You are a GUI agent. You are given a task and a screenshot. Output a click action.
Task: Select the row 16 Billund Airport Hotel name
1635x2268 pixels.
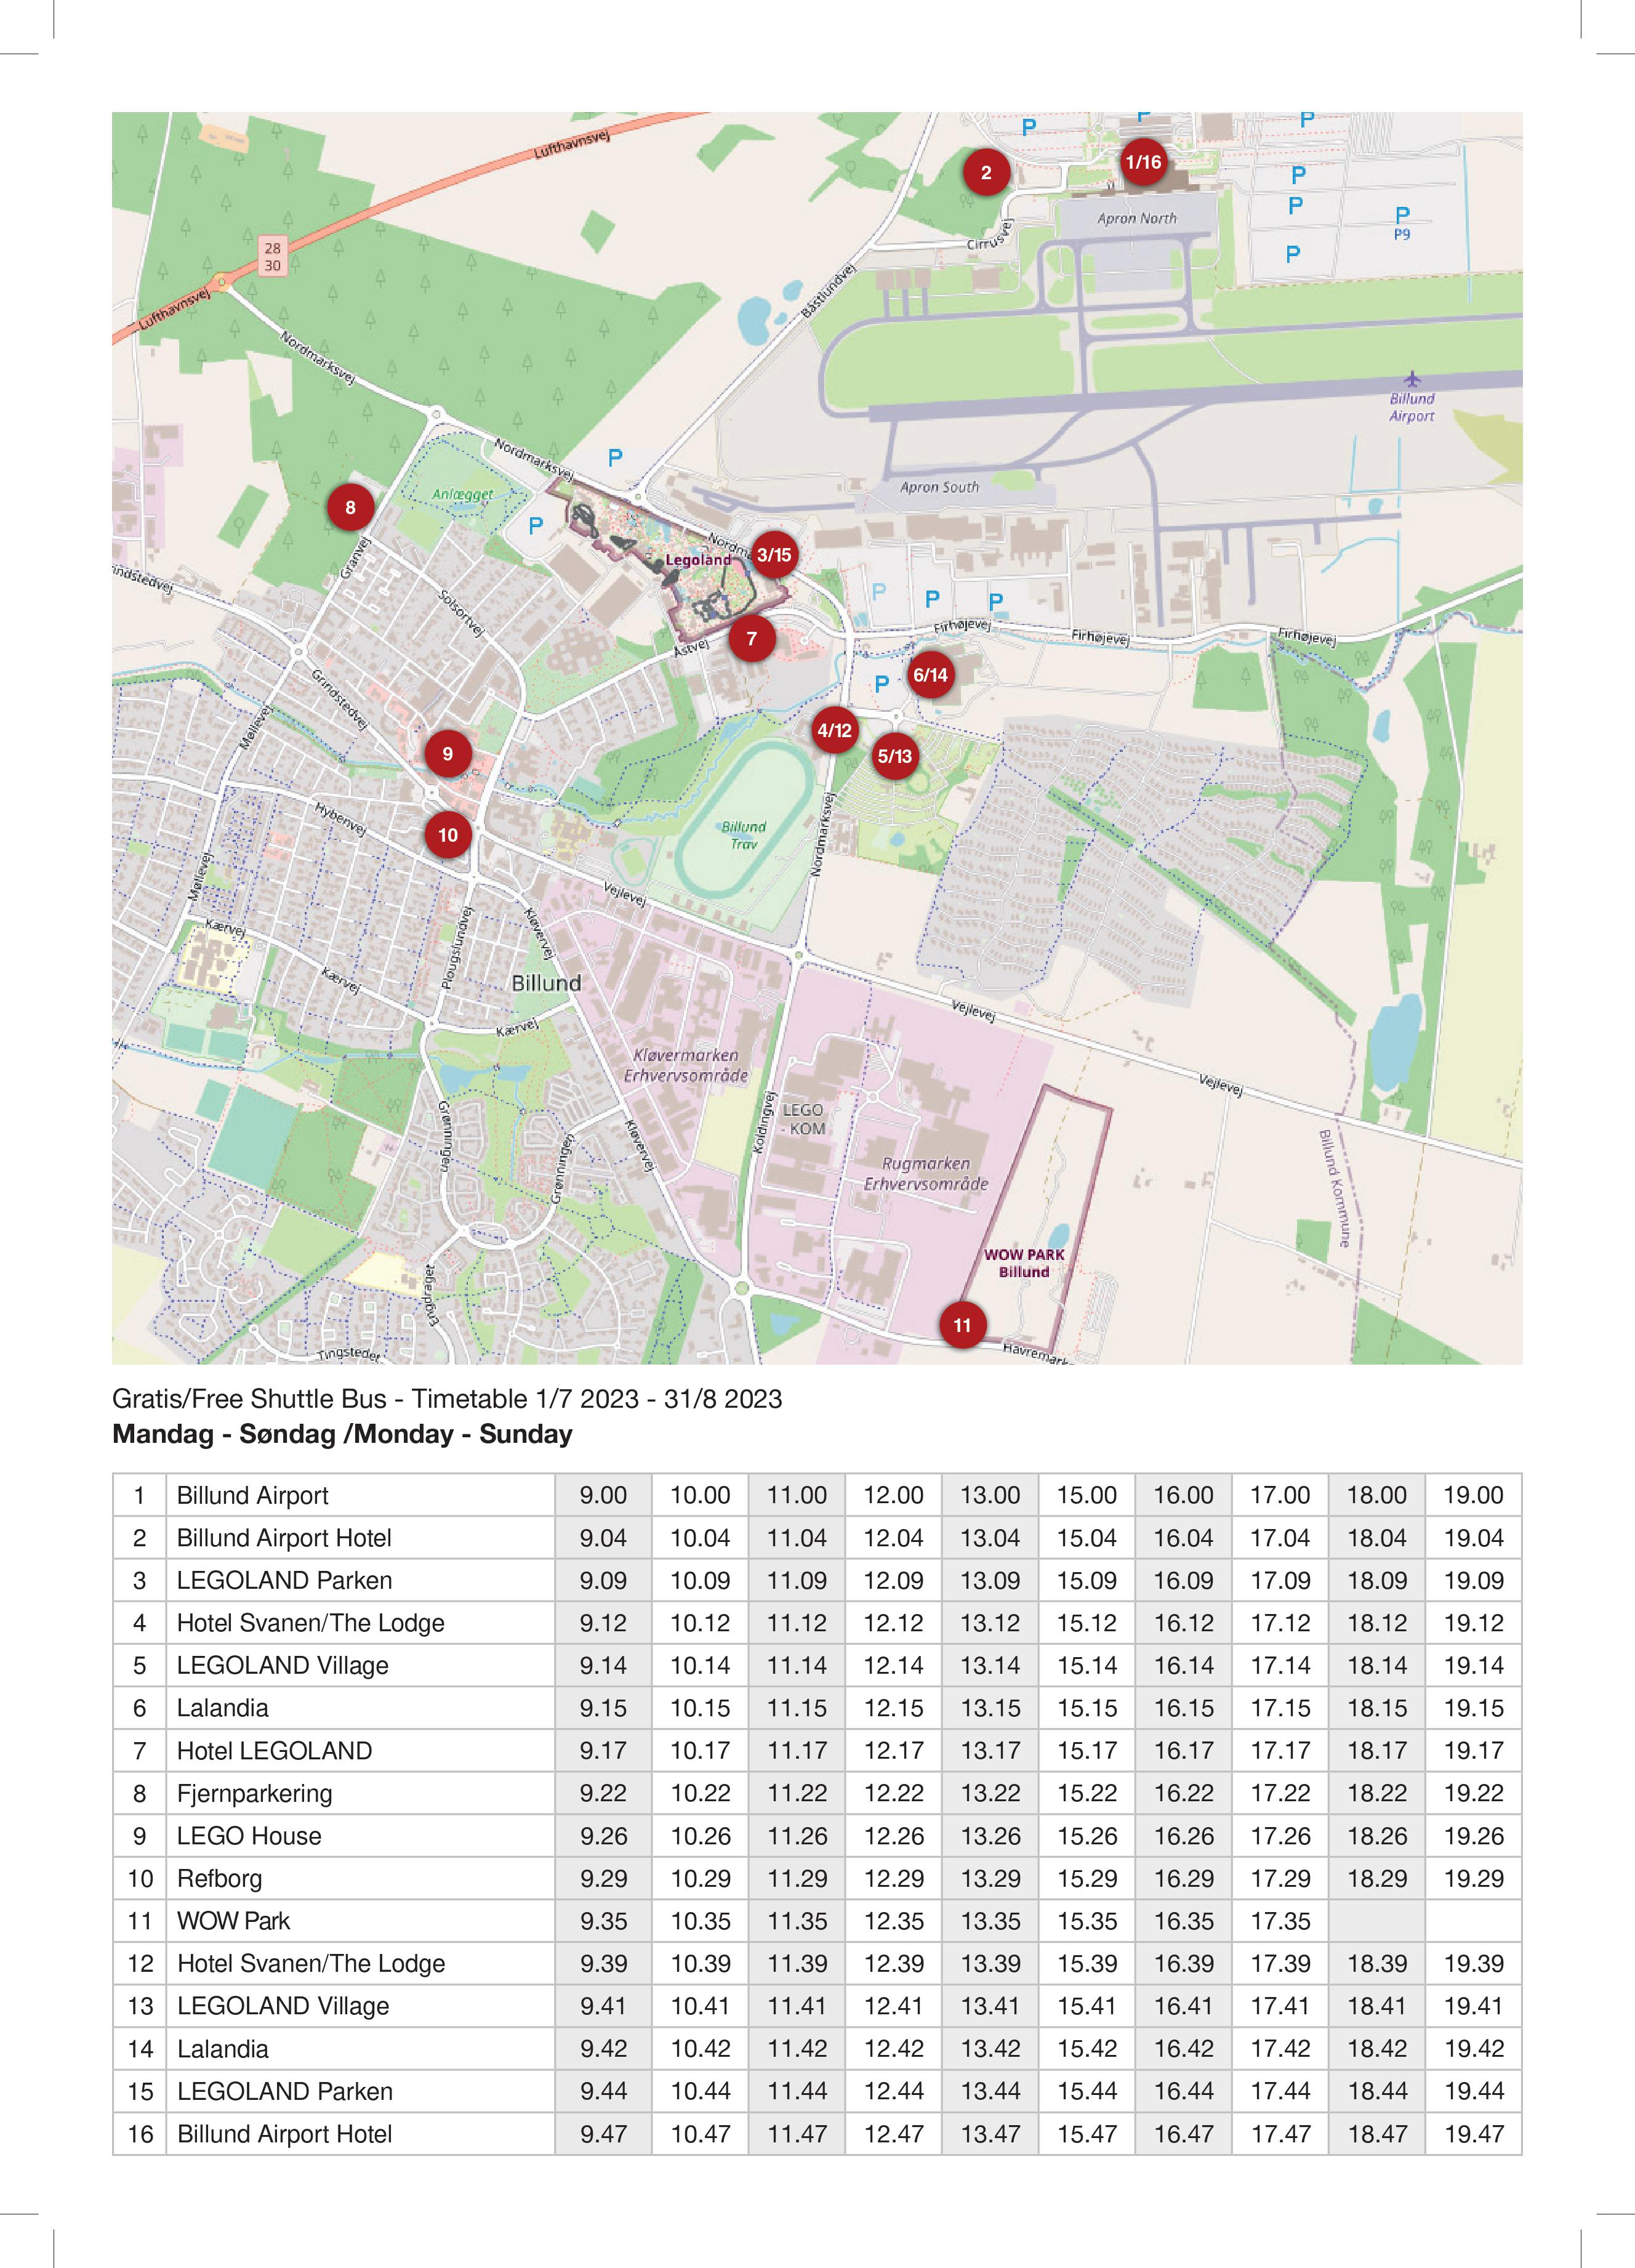pyautogui.click(x=284, y=2134)
